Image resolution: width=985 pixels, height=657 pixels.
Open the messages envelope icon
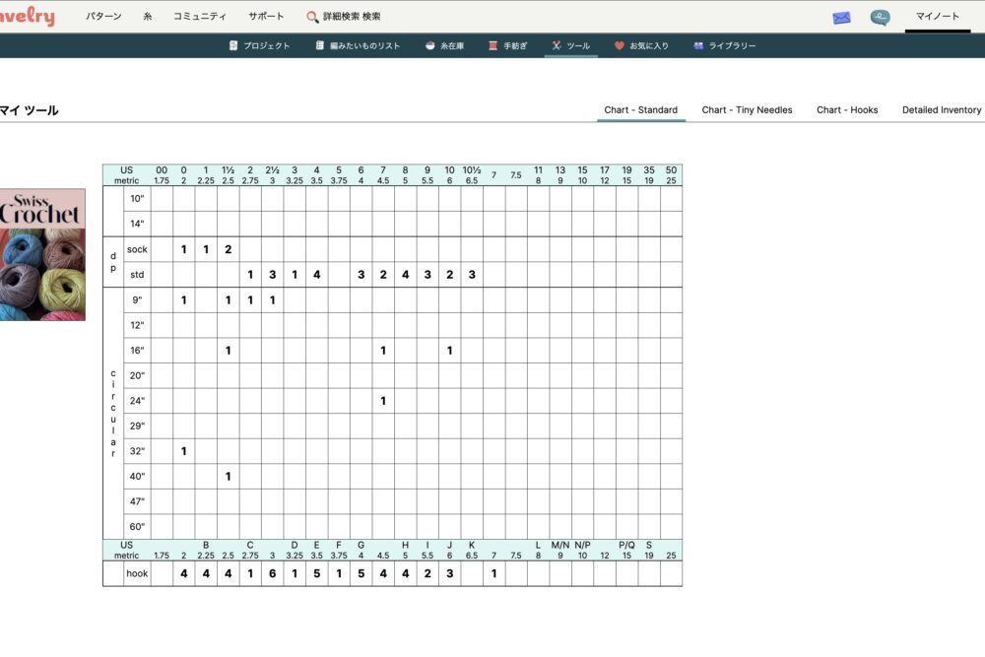coord(841,18)
